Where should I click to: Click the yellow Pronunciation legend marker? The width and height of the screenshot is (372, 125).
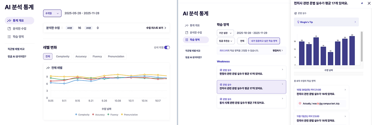(122, 115)
